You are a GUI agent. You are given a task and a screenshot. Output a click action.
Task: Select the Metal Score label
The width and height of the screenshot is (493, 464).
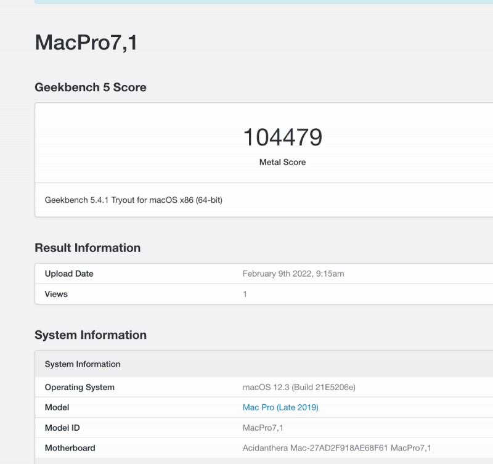point(282,162)
